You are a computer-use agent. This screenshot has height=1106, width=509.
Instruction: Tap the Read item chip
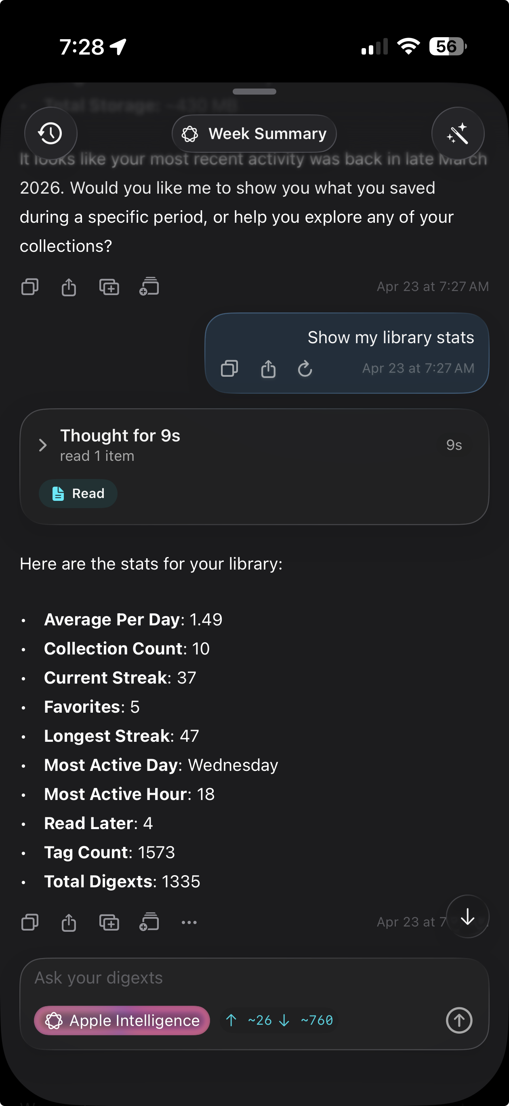tap(78, 493)
